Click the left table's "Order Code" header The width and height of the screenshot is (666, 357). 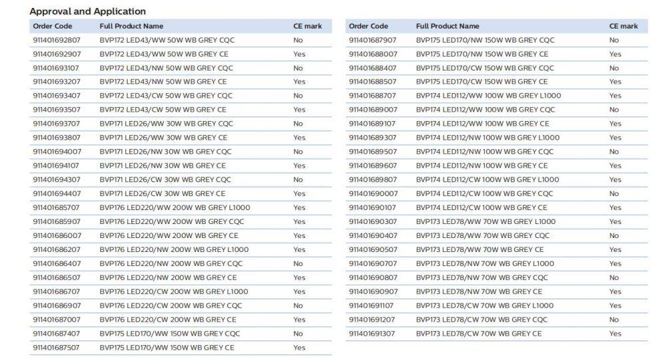point(53,26)
